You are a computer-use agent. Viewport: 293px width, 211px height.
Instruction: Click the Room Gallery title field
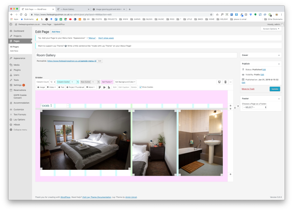[136, 55]
